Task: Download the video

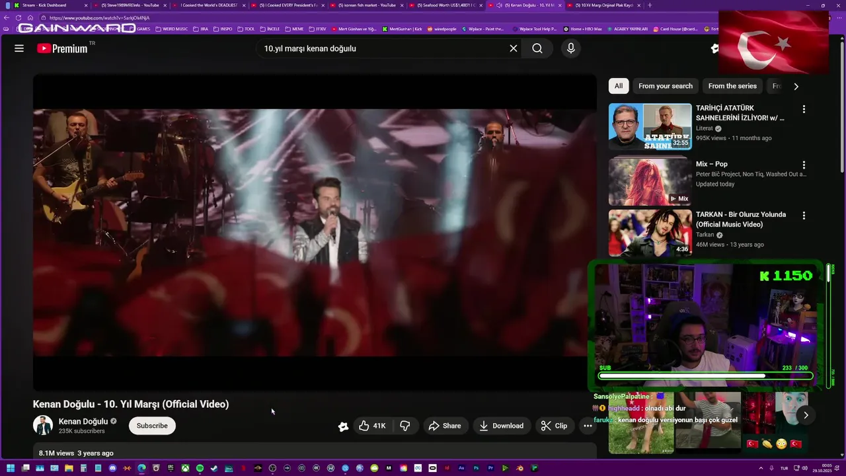Action: [x=501, y=426]
